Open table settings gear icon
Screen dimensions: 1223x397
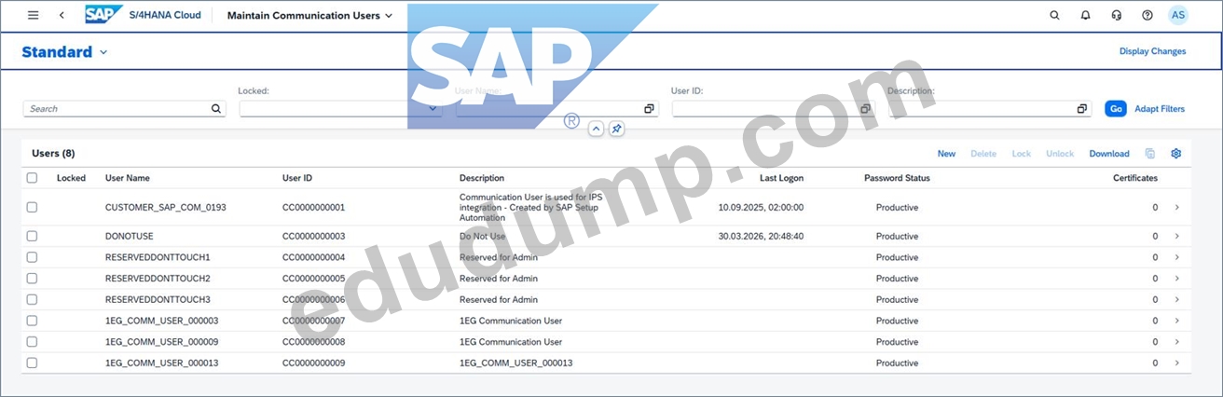(1175, 154)
